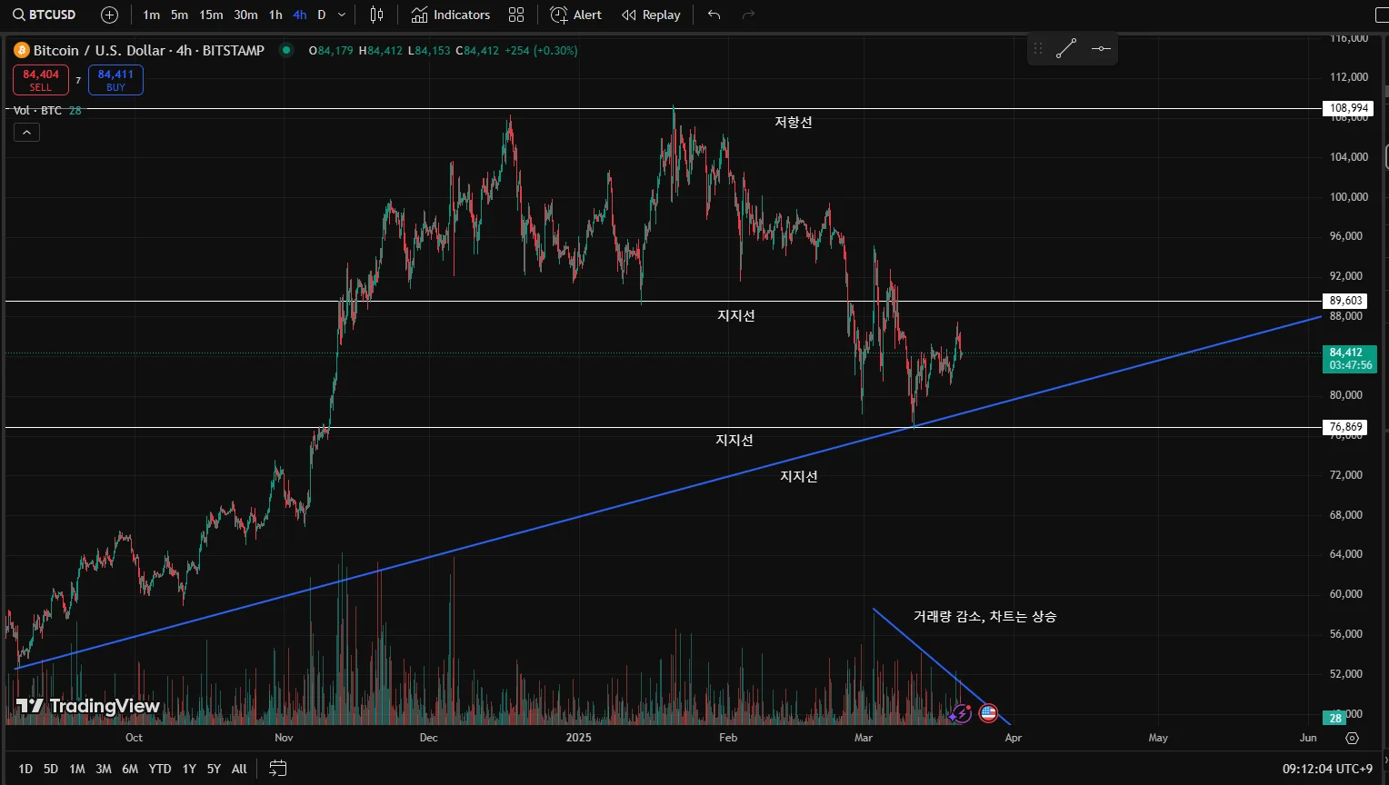The image size is (1389, 785).
Task: Open the candlestick chart style selector
Action: coord(376,15)
